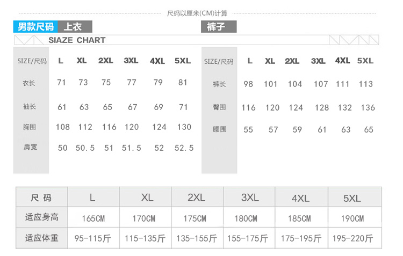This screenshot has width=403, height=256.
Task: Click the 臀围 row label
Action: pyautogui.click(x=219, y=107)
